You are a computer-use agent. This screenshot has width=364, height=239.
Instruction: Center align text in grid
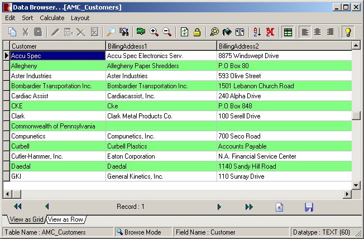coord(317,32)
